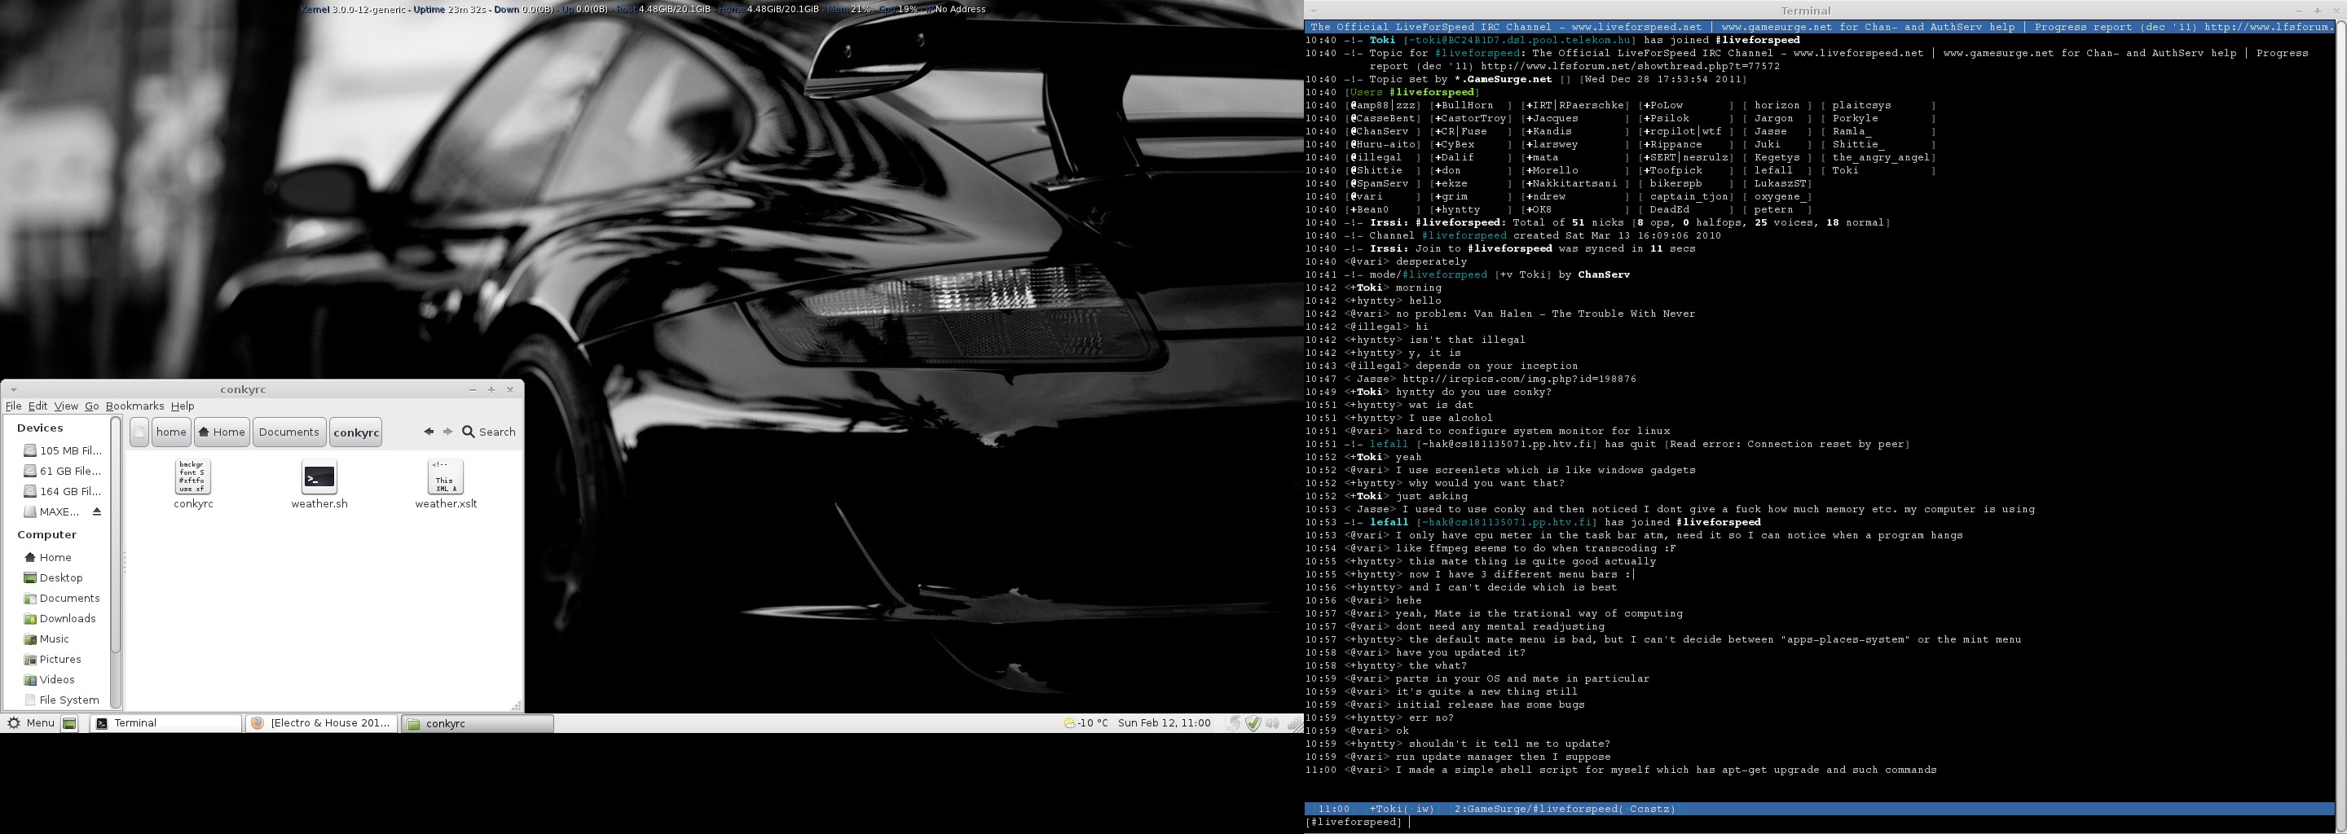Screen dimensions: 2347x834
Task: Click the back arrow in file manager
Action: (x=428, y=432)
